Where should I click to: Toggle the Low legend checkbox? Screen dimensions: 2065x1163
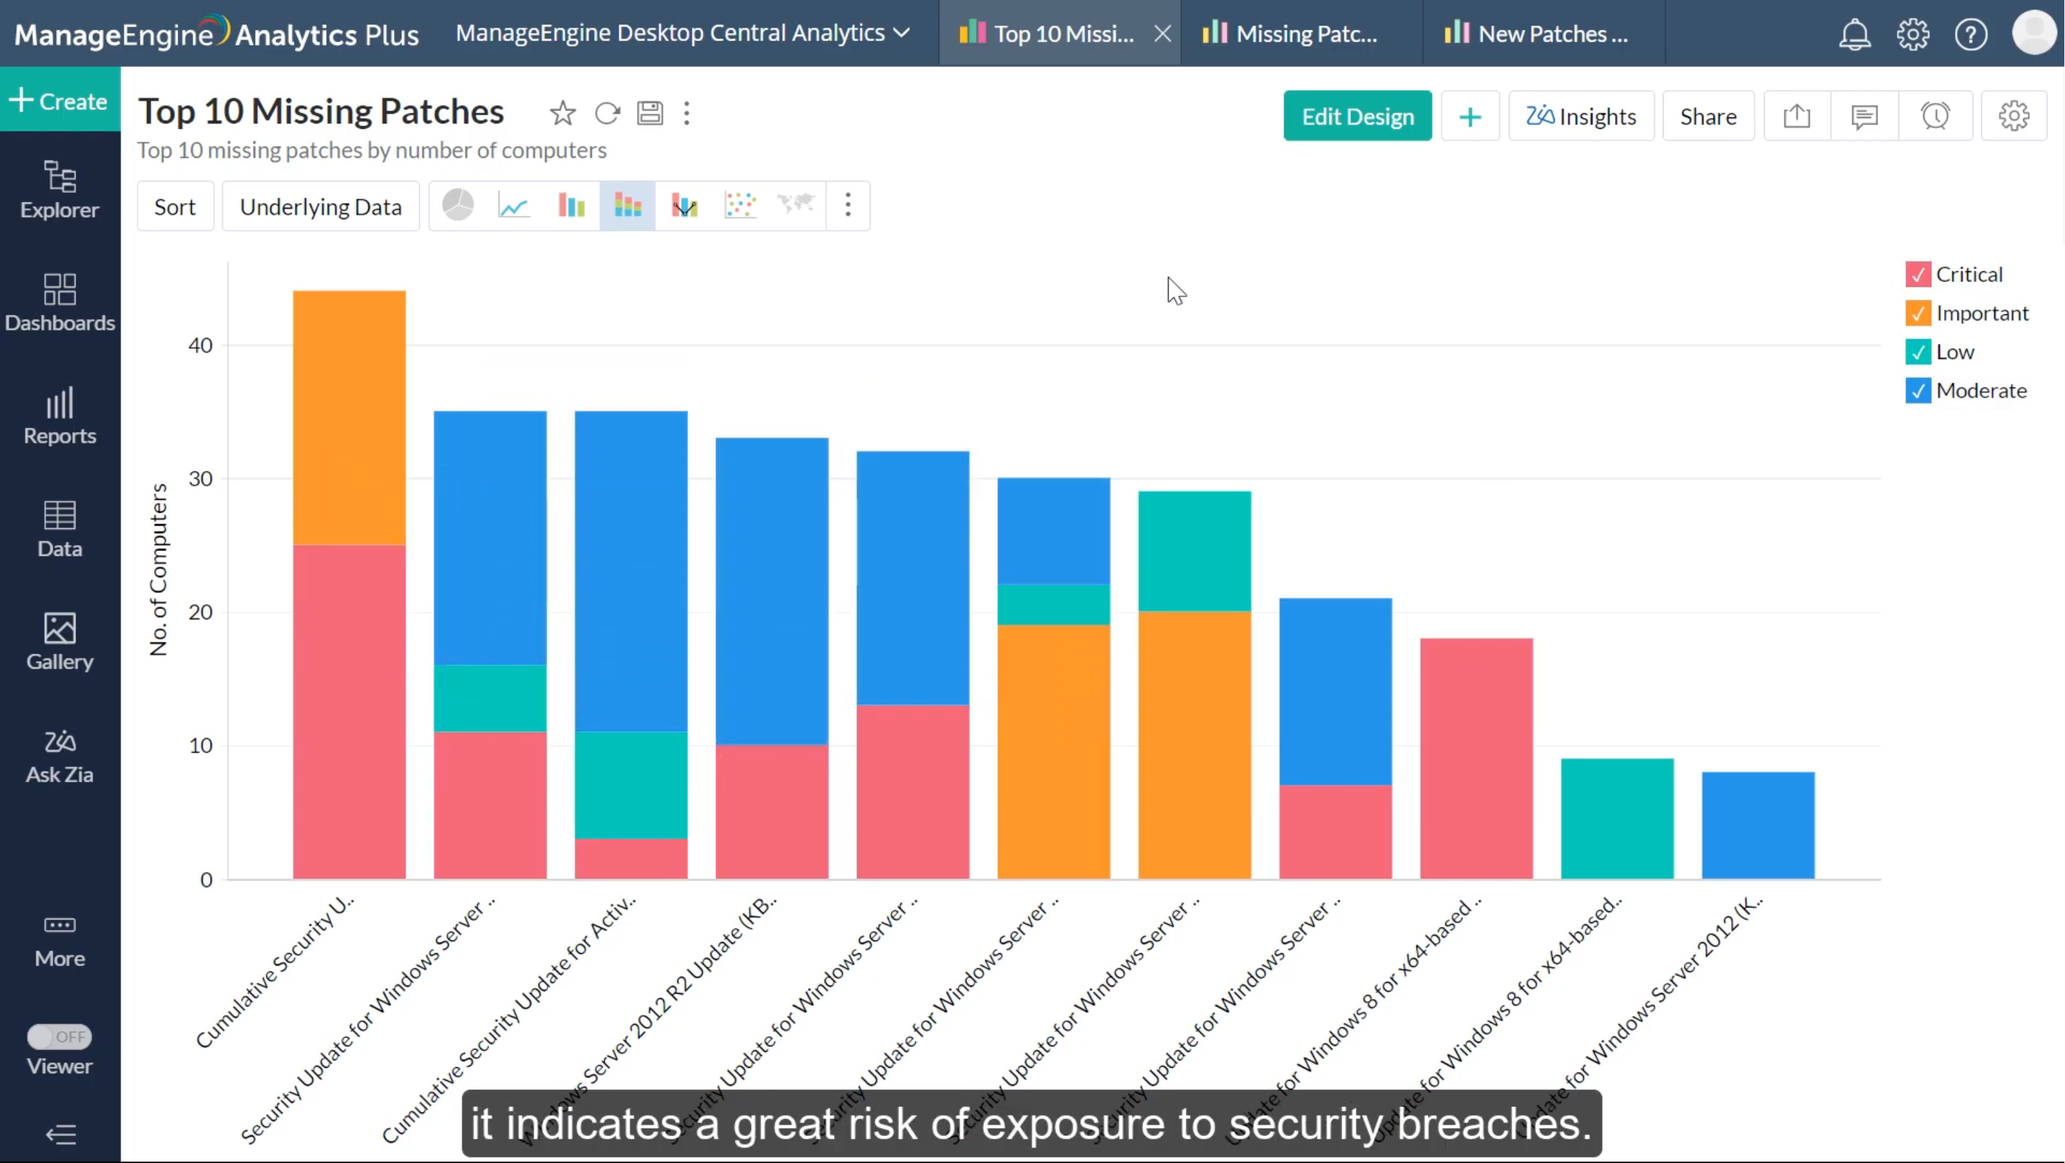point(1917,352)
